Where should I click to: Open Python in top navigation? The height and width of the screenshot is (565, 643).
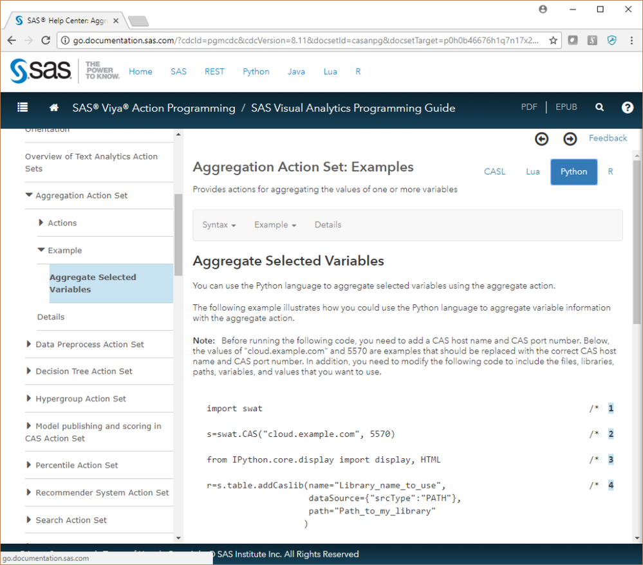pyautogui.click(x=256, y=72)
